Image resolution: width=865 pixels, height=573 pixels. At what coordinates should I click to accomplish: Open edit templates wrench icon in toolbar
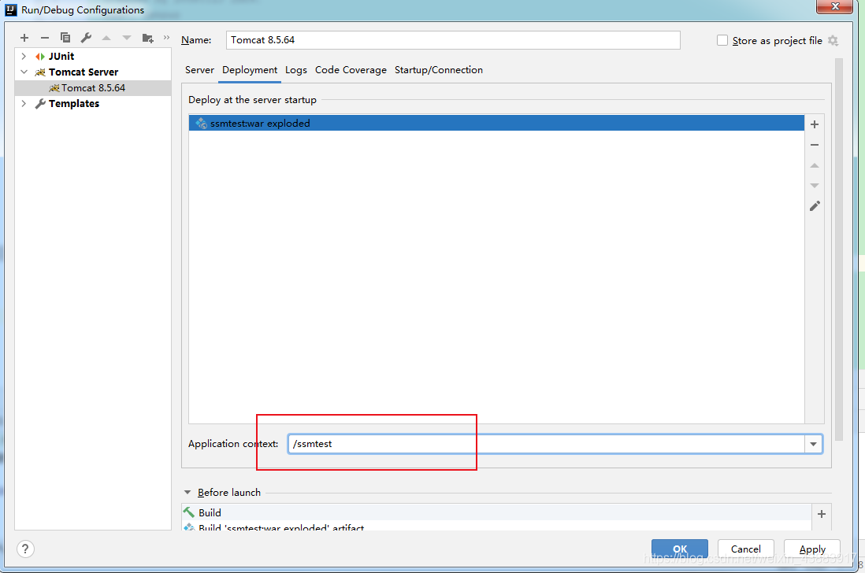(x=86, y=38)
